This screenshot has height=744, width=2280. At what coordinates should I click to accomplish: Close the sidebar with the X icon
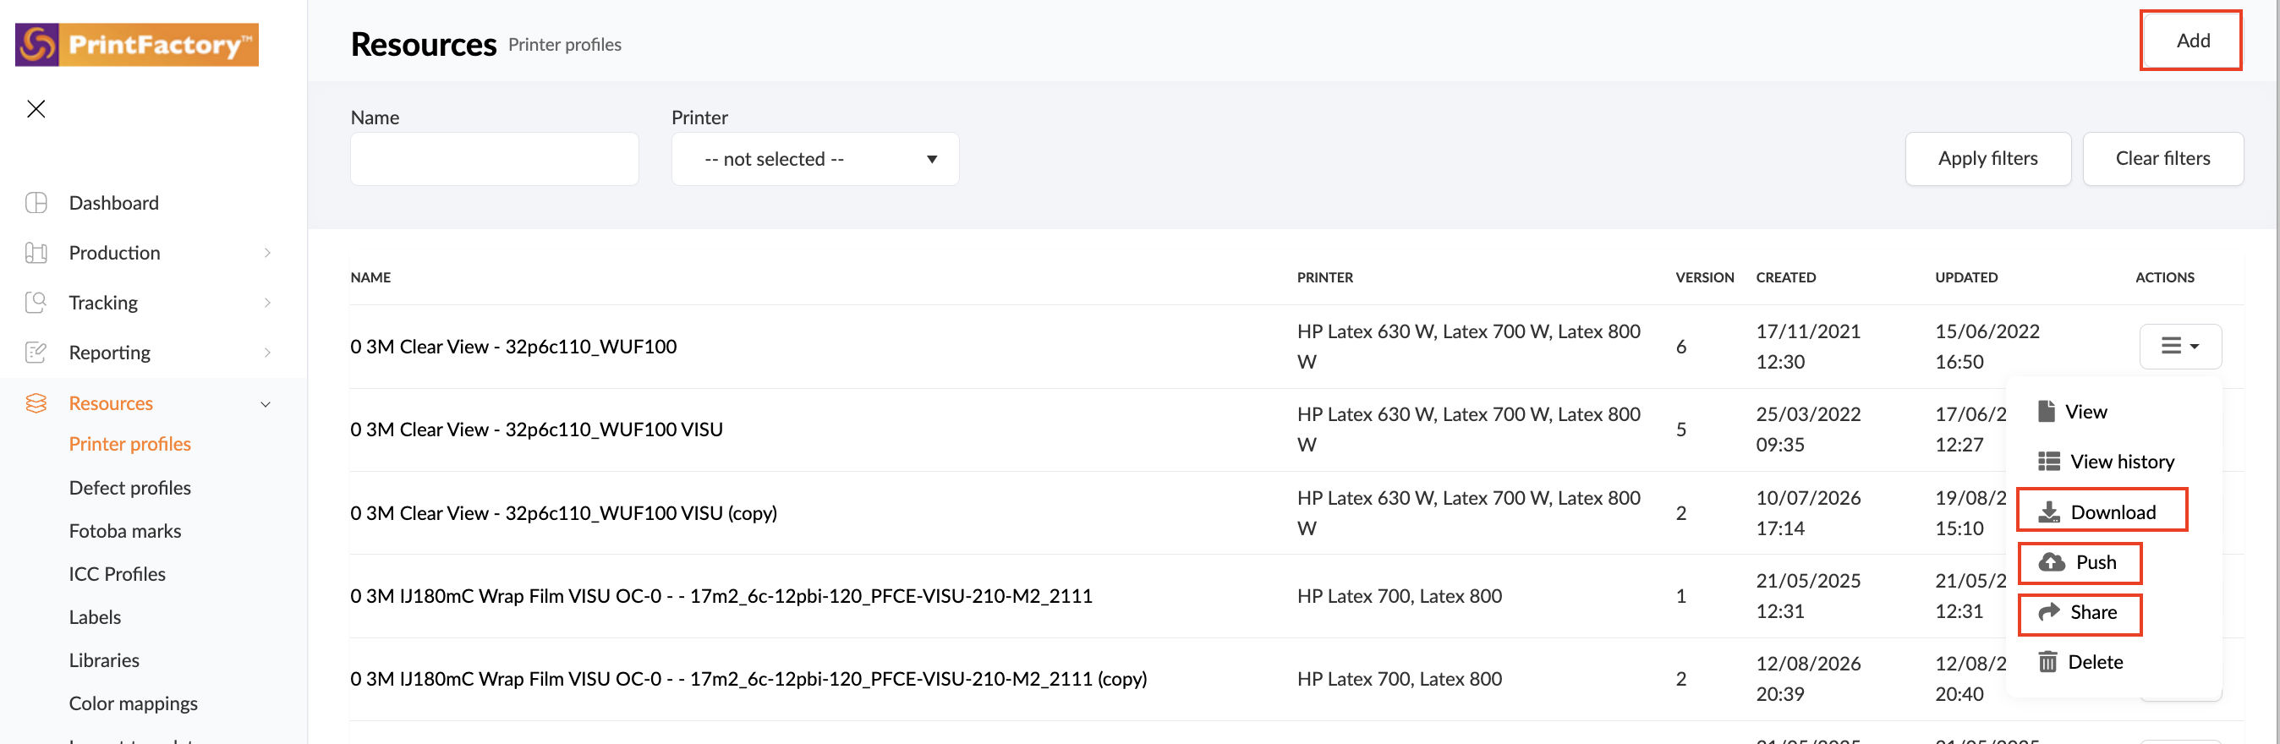click(x=36, y=109)
